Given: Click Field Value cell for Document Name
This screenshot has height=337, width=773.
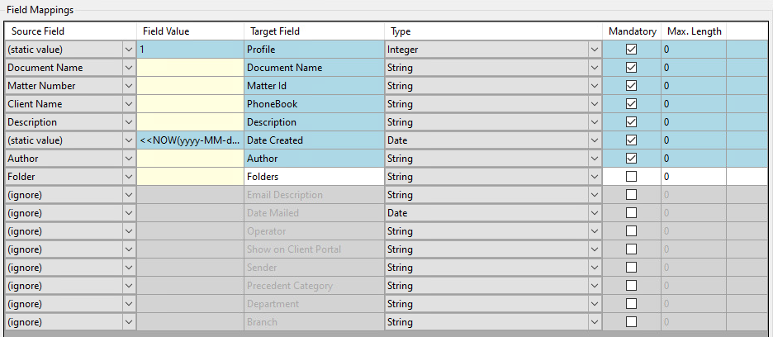Looking at the screenshot, I should click(x=190, y=68).
